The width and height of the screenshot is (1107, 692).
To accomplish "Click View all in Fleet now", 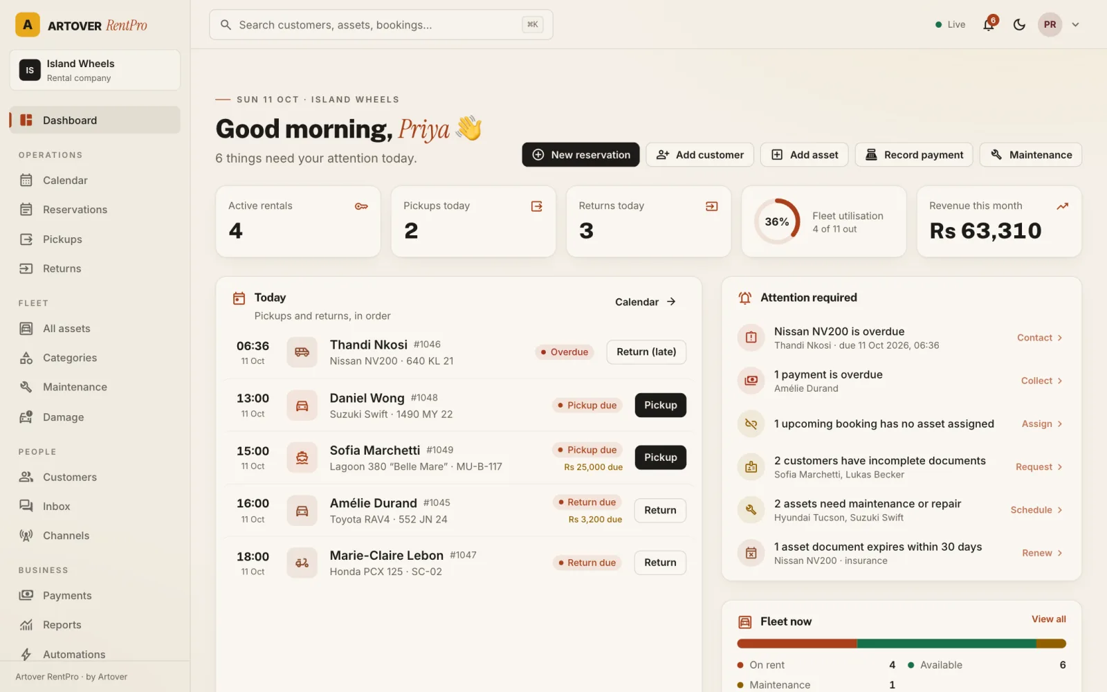I will 1048,619.
